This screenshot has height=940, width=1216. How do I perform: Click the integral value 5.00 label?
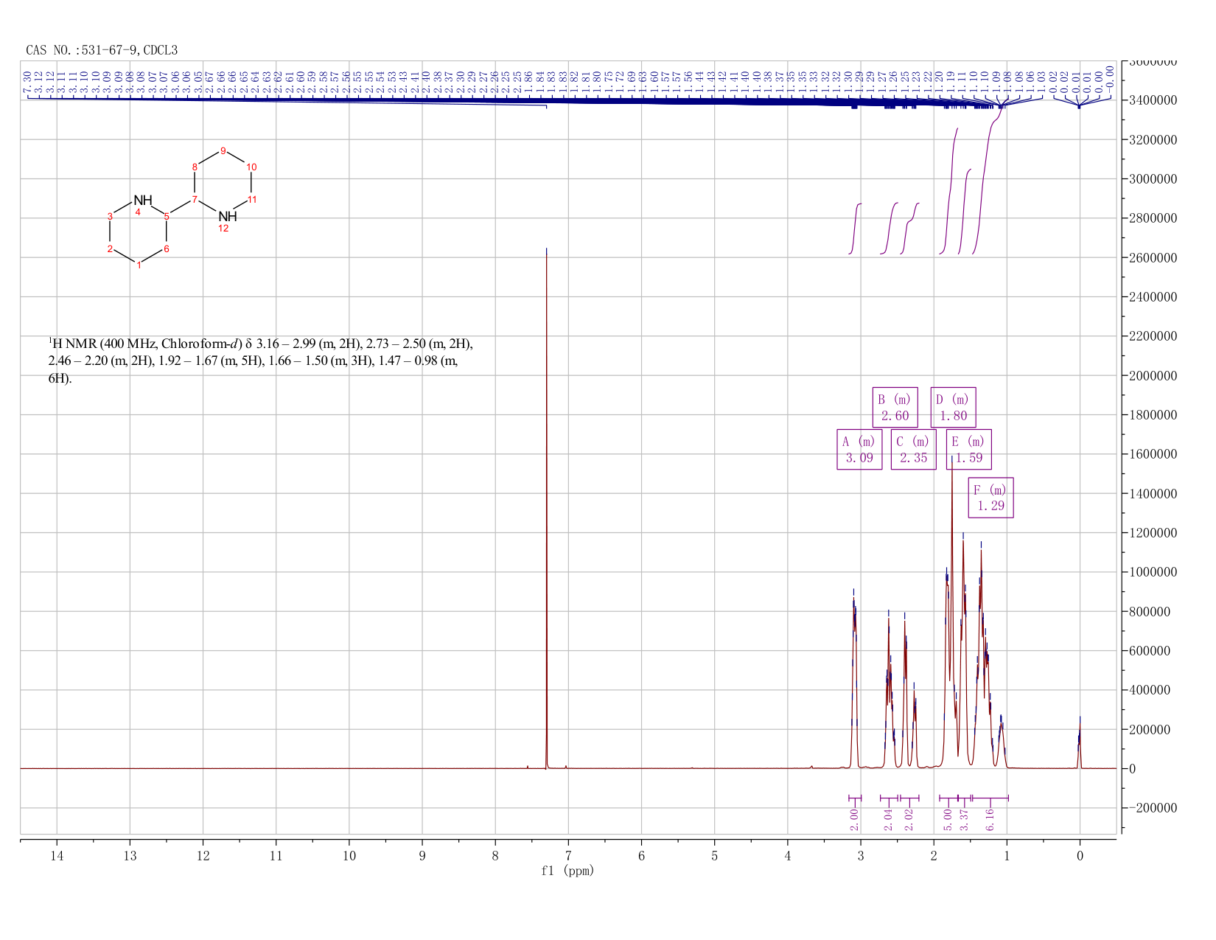coord(948,819)
